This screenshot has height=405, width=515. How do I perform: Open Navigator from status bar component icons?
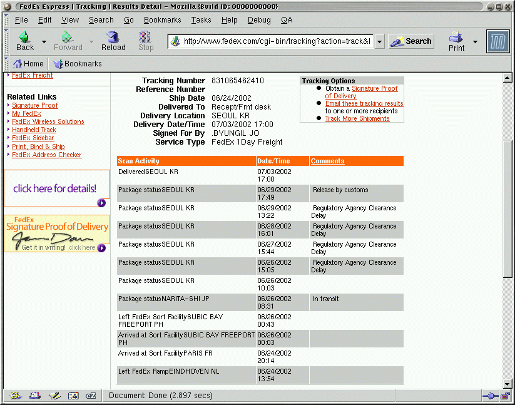coord(15,396)
